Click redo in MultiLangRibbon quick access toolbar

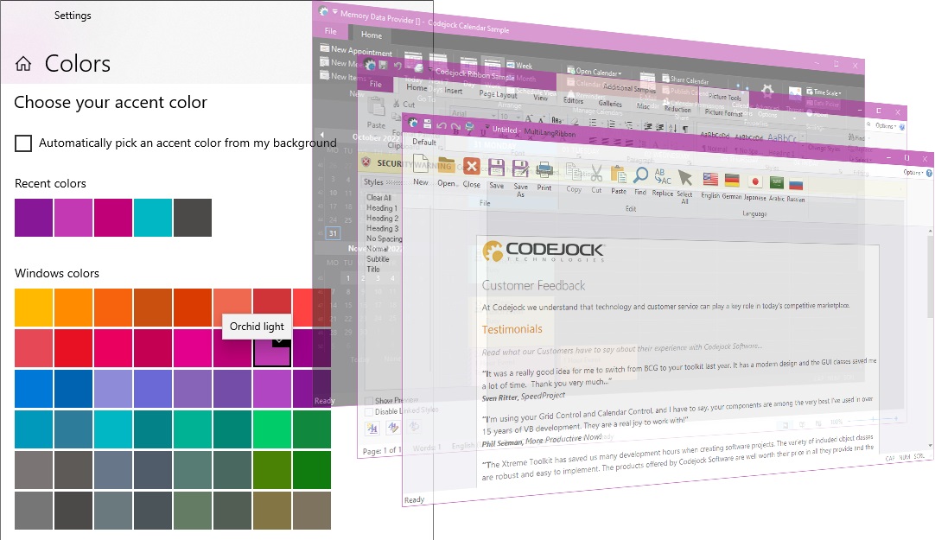pos(455,126)
